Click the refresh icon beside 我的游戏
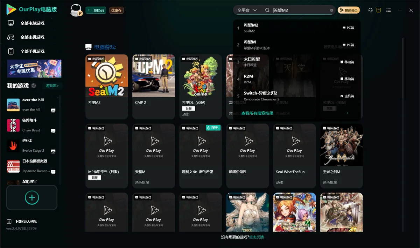 (x=34, y=86)
